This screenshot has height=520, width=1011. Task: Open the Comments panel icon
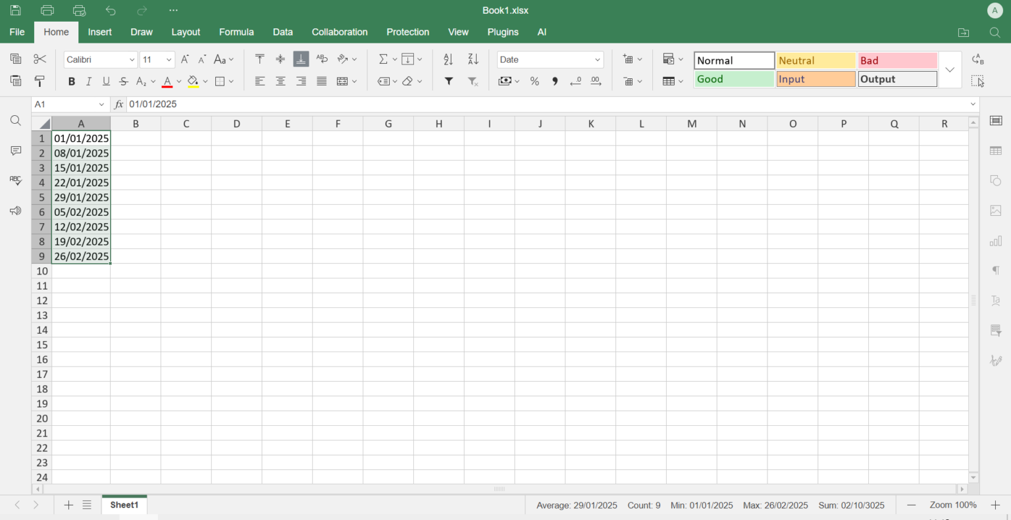(15, 151)
